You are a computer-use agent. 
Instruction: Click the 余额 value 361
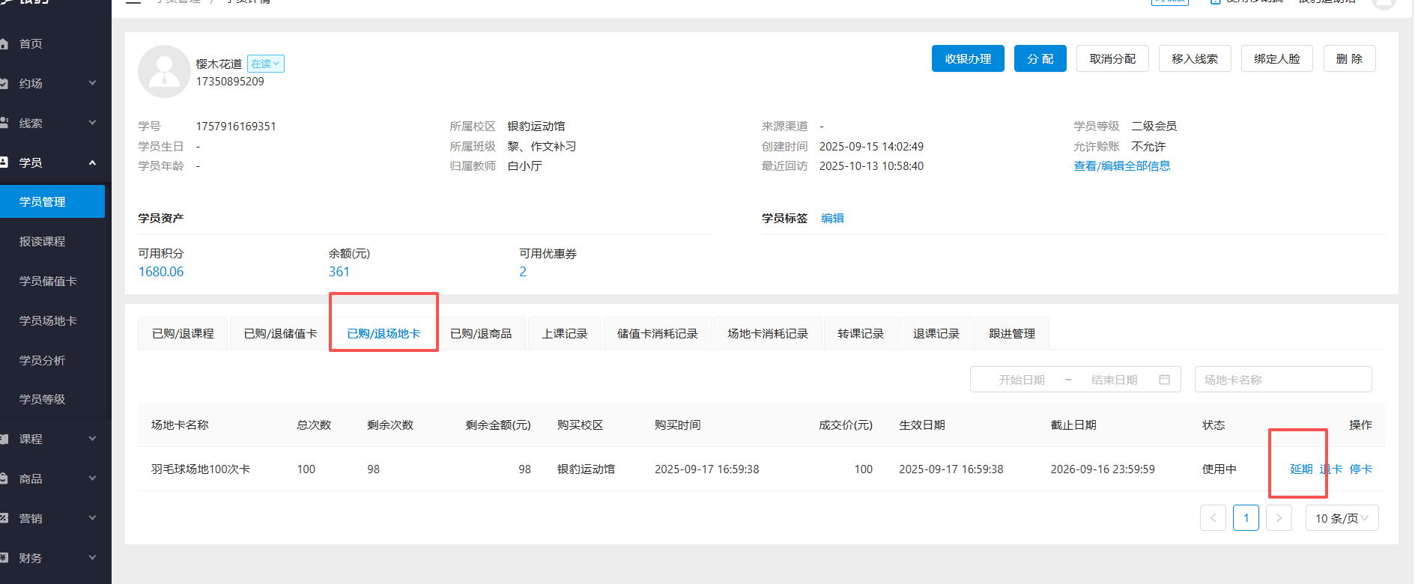click(339, 272)
